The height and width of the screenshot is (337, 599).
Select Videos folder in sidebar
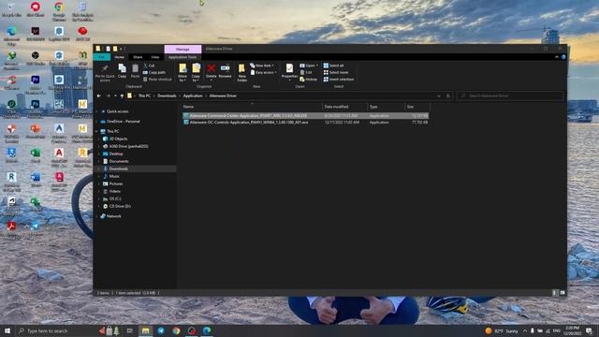point(115,191)
